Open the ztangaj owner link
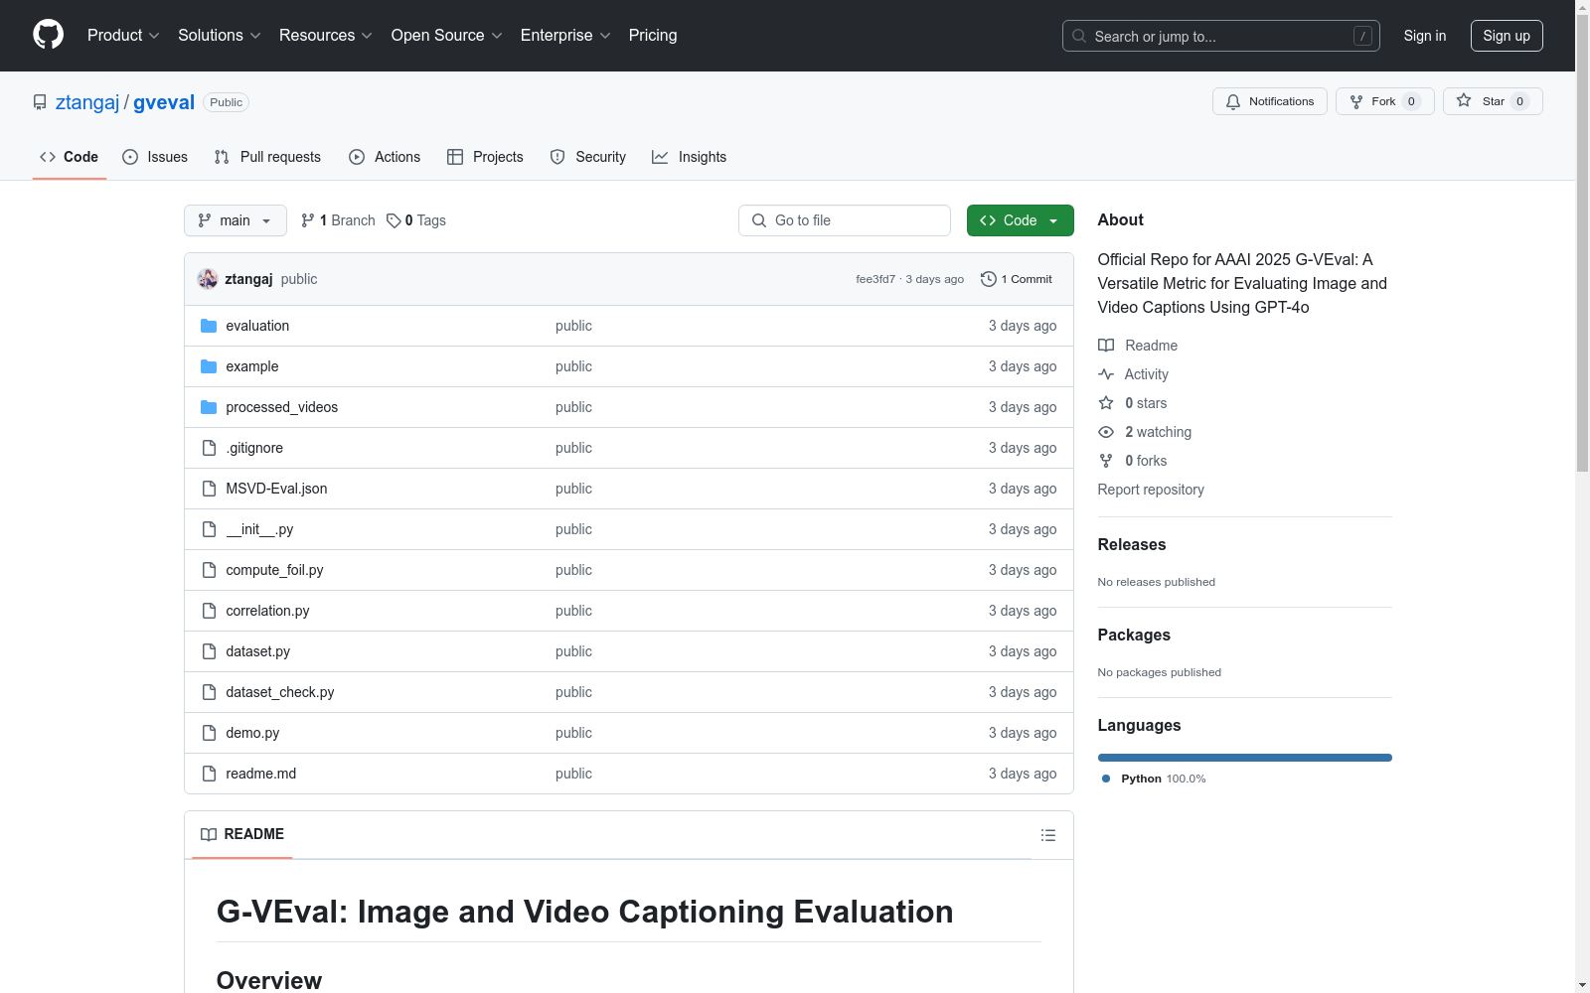Image resolution: width=1590 pixels, height=993 pixels. coord(87,102)
